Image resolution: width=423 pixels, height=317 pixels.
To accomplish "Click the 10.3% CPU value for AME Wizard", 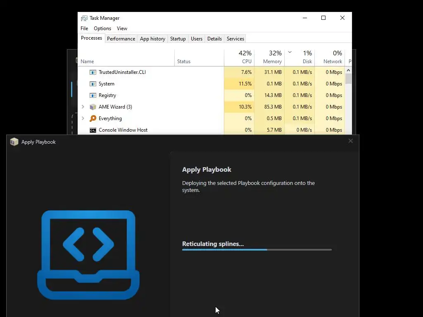I will pyautogui.click(x=245, y=107).
